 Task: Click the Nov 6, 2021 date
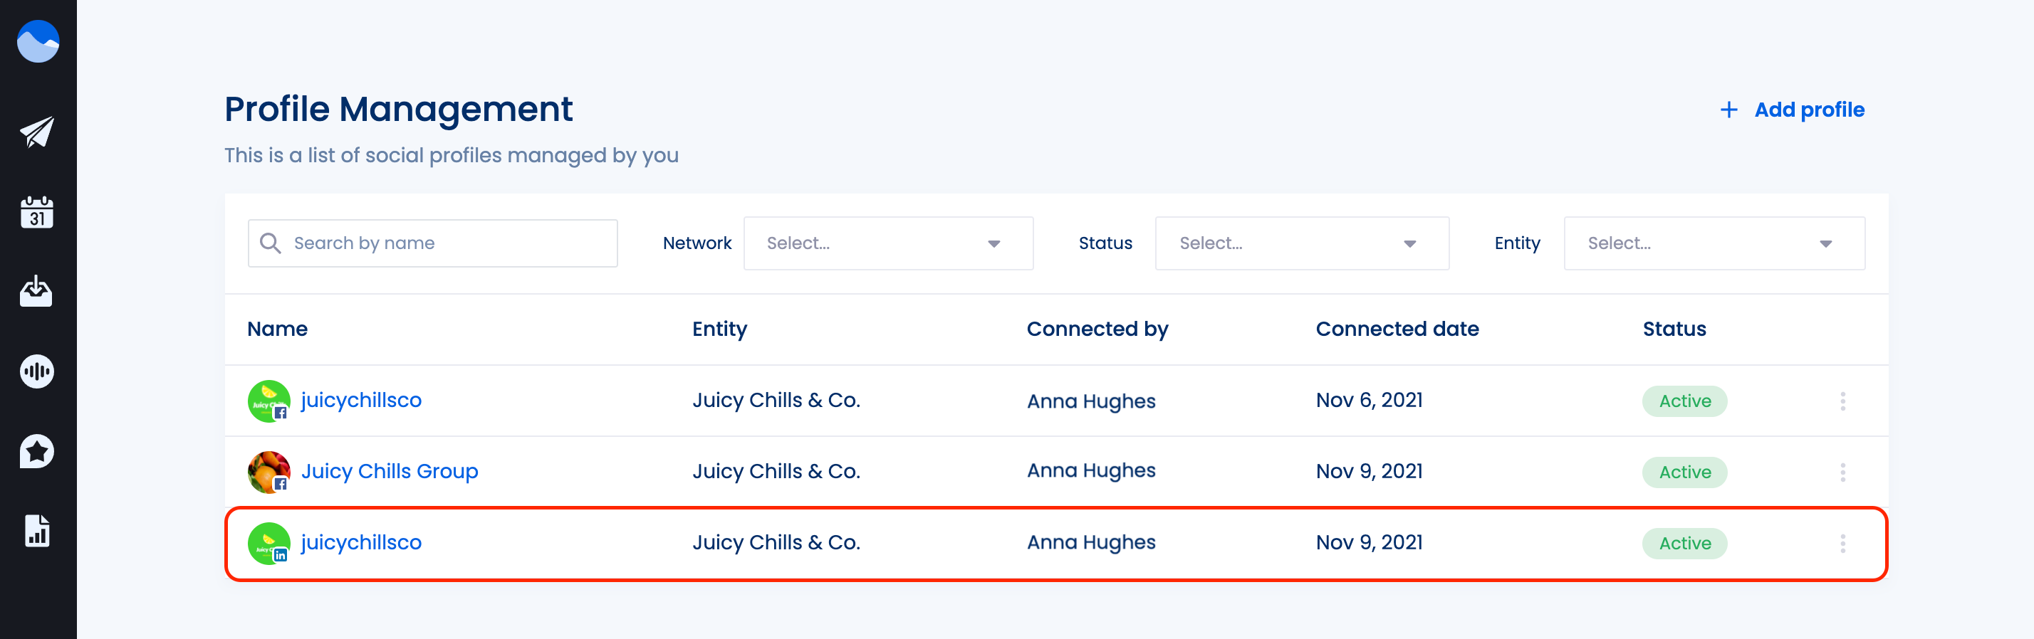pos(1369,400)
